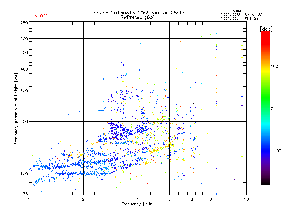Image resolution: width=290 pixels, height=217 pixels.
Task: Click the x-axis tick label '1'
Action: click(x=29, y=199)
